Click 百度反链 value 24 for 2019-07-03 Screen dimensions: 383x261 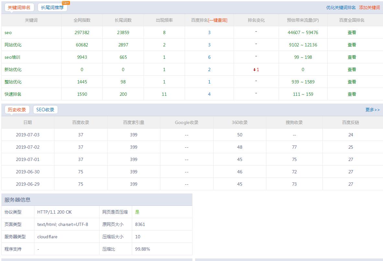tap(351, 135)
